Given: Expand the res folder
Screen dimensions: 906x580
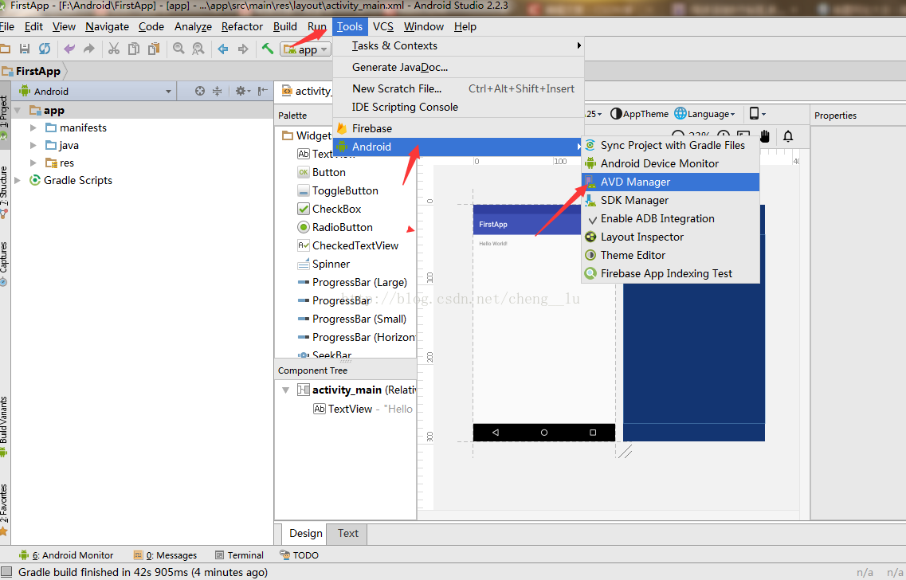Looking at the screenshot, I should click(33, 163).
